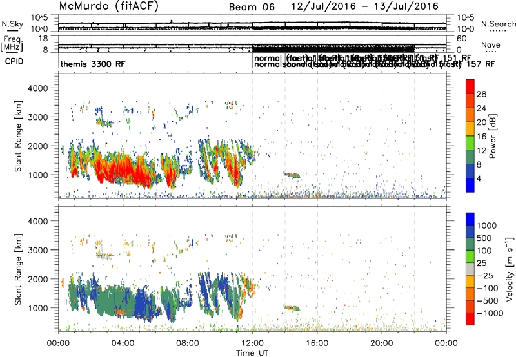Viewport: 516px width, 357px height.
Task: Click the 157 RF CPID text
Action: [480, 64]
